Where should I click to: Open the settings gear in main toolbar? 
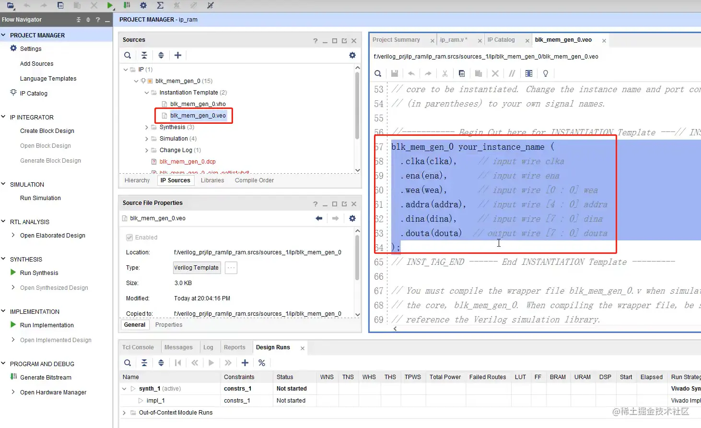tap(143, 5)
